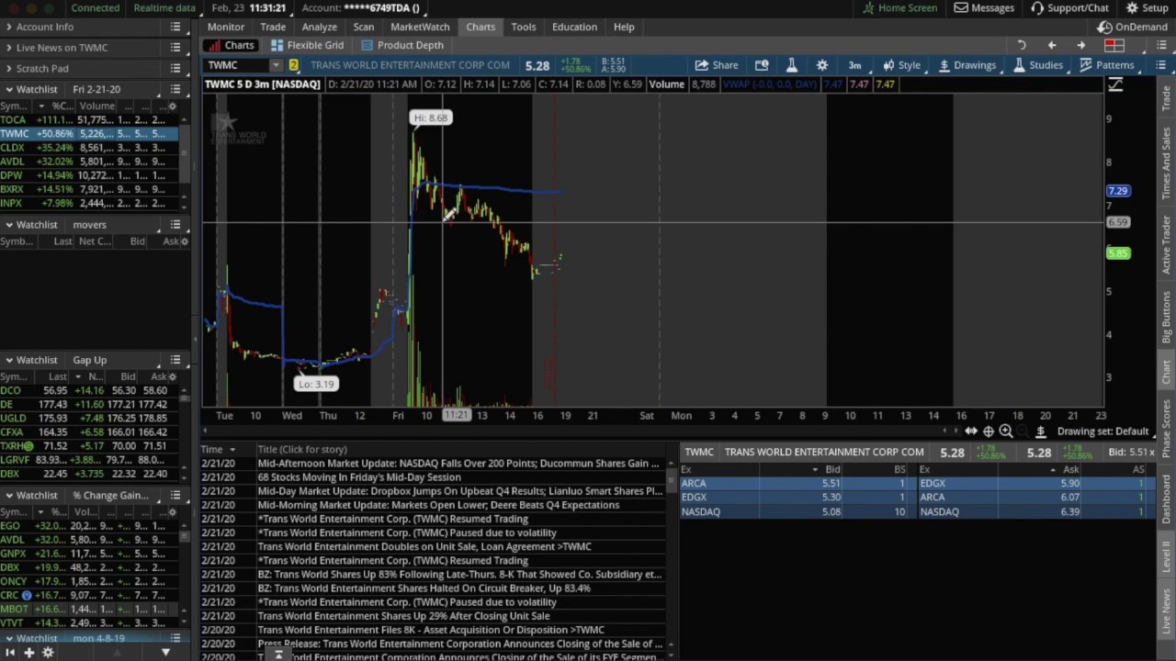Open the Style menu
Image resolution: width=1176 pixels, height=661 pixels.
(901, 65)
